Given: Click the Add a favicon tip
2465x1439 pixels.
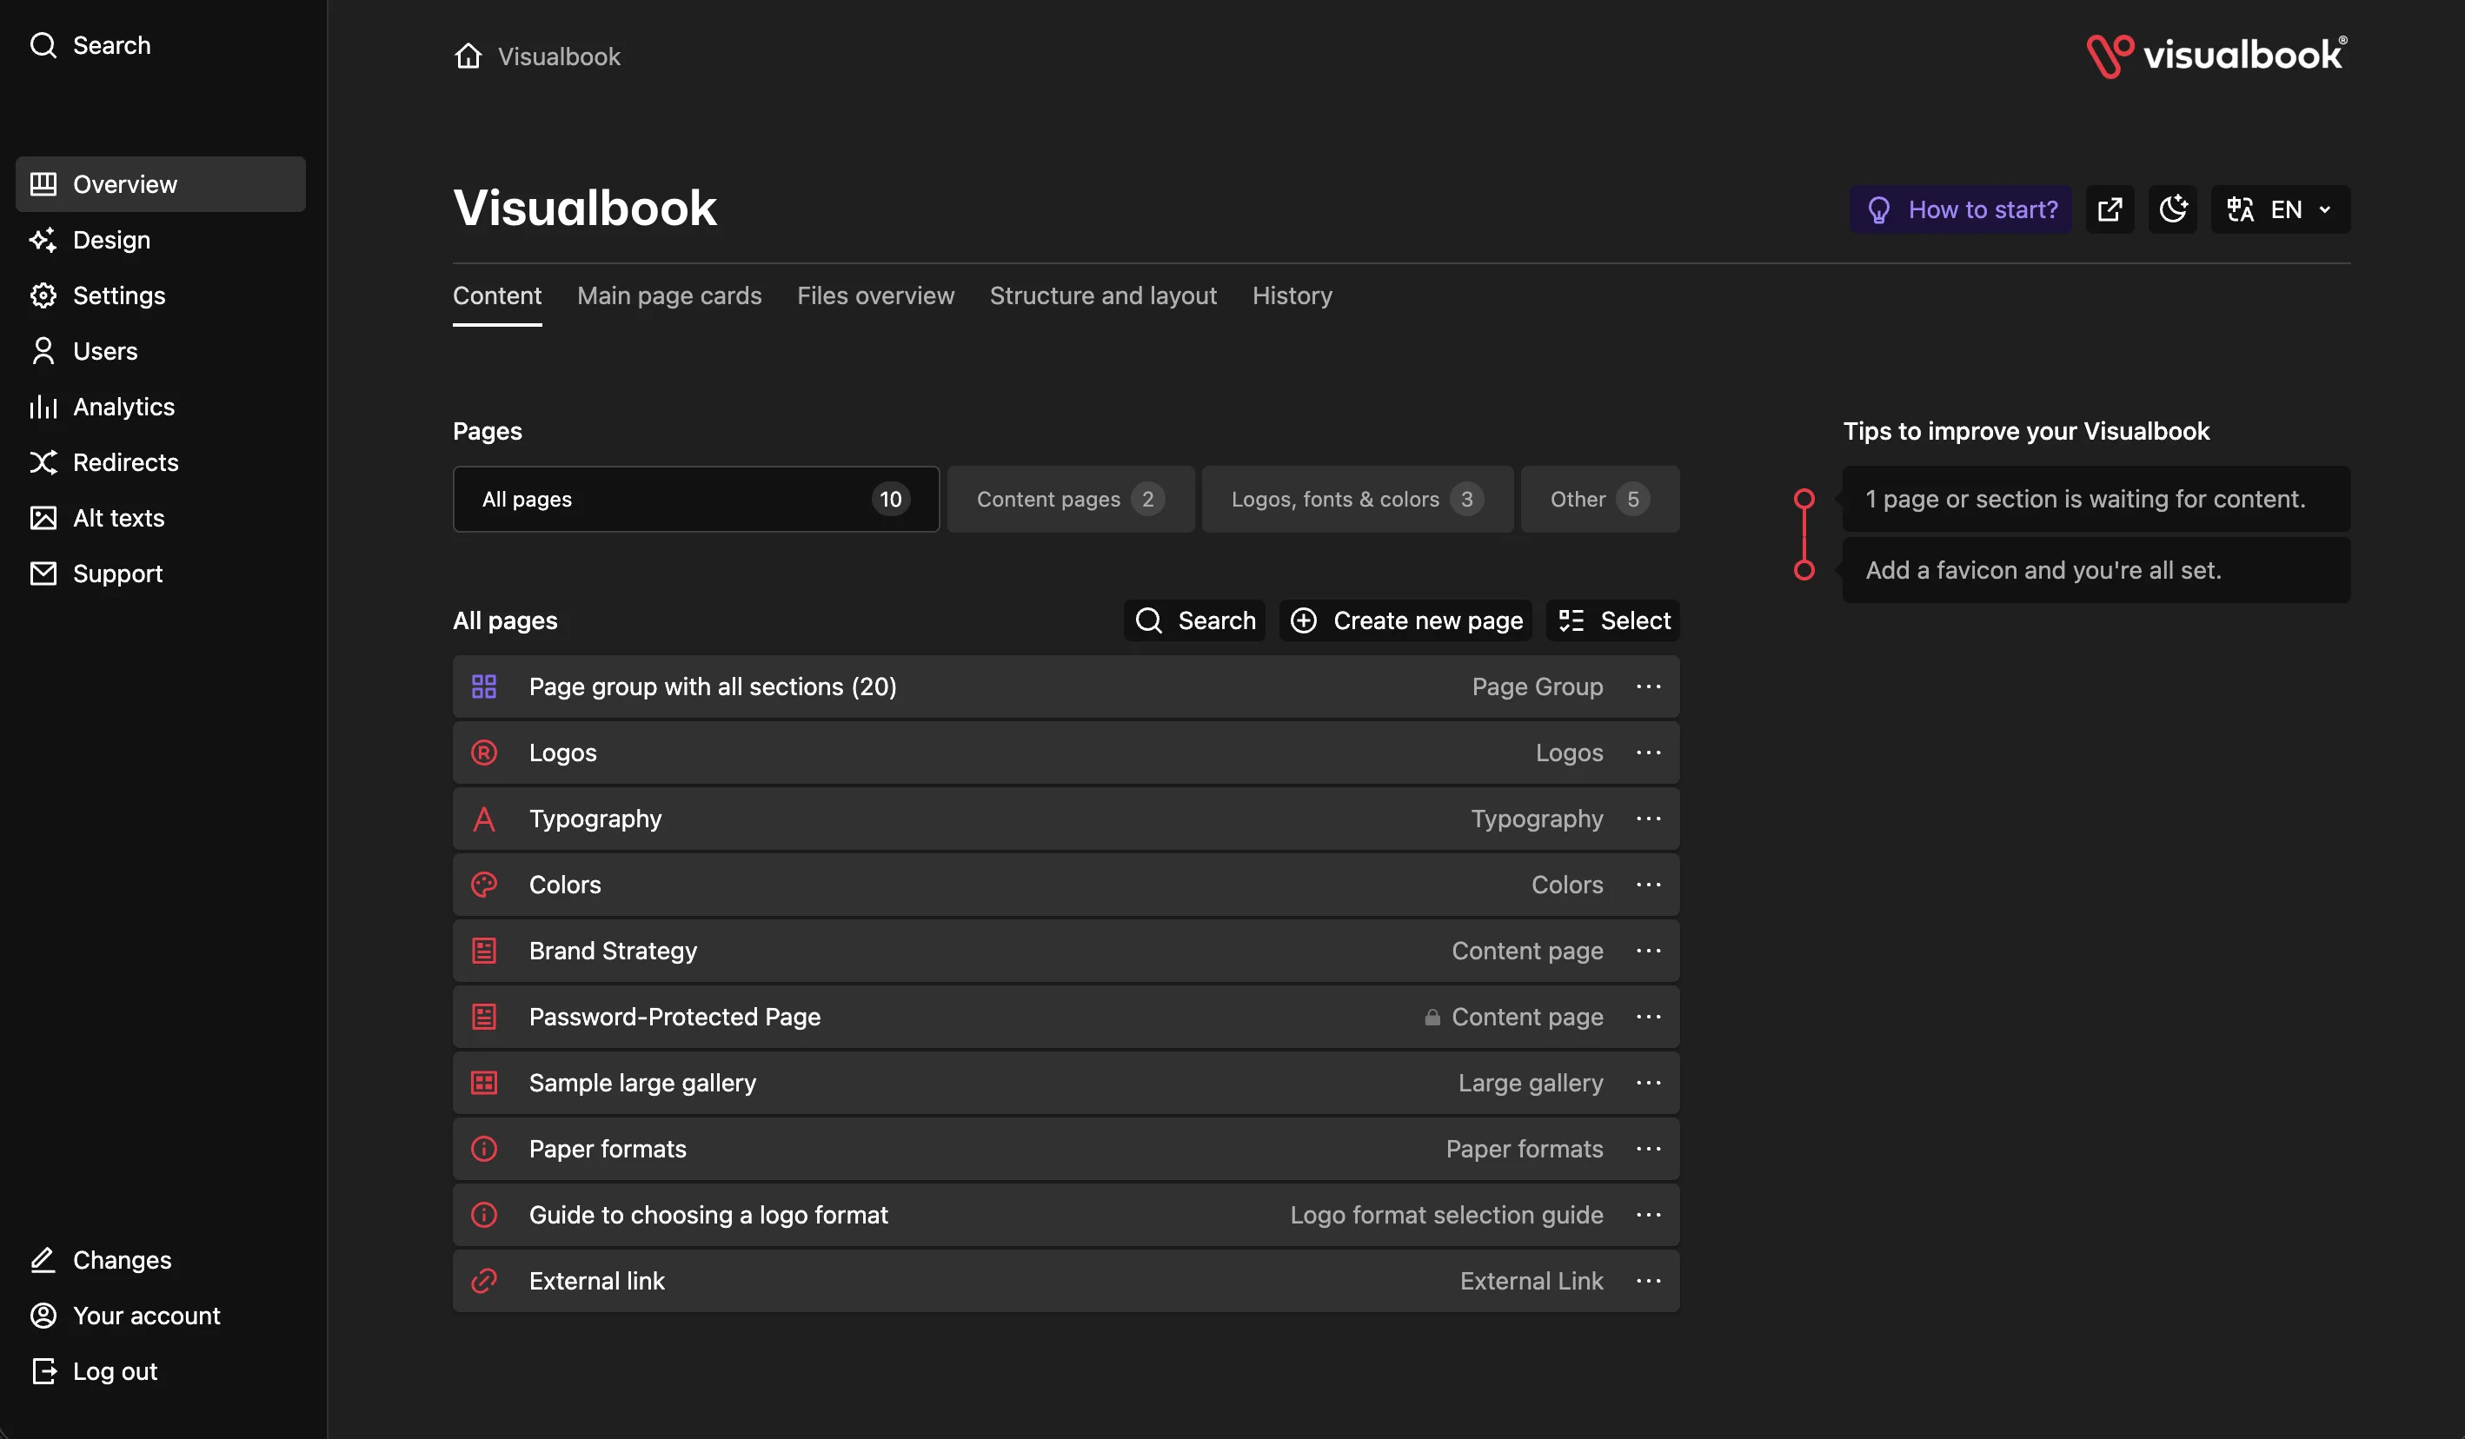Looking at the screenshot, I should 2096,570.
